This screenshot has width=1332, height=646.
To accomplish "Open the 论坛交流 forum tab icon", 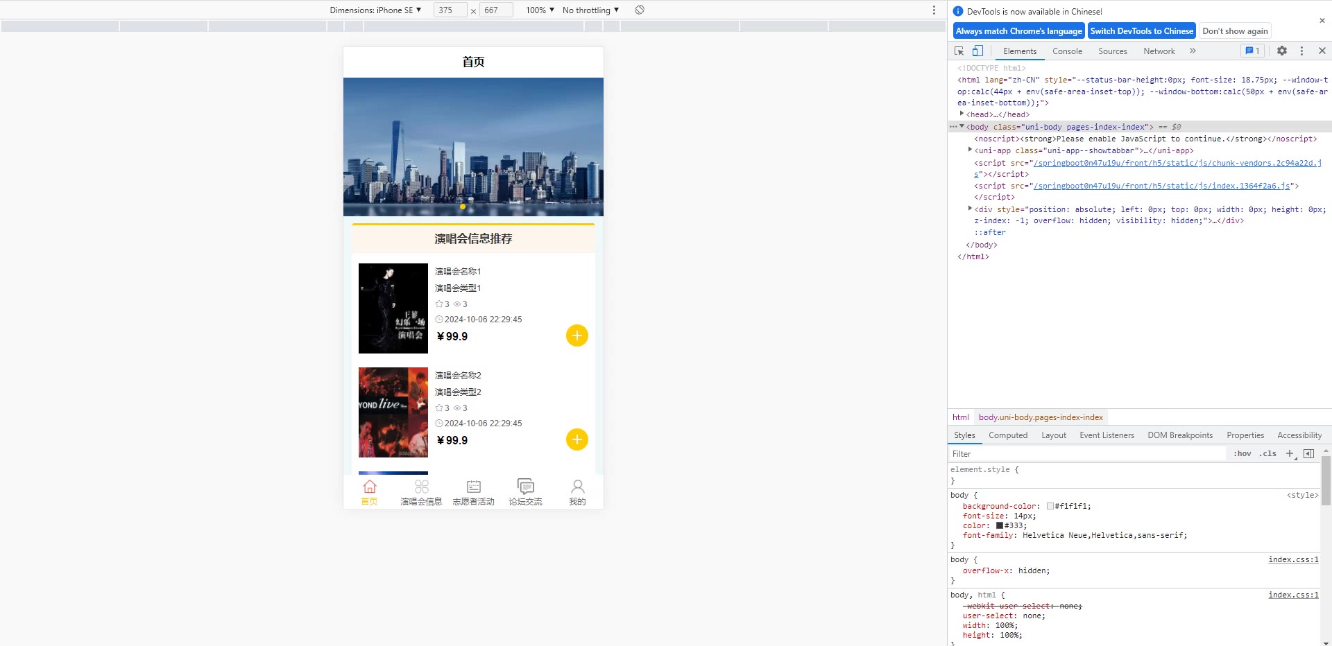I will click(525, 487).
